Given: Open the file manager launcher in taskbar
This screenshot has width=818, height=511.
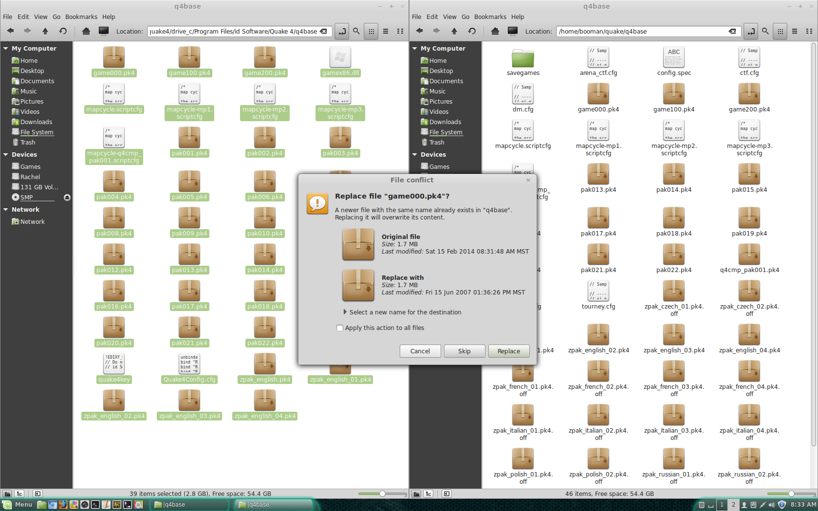Looking at the screenshot, I should click(x=42, y=505).
